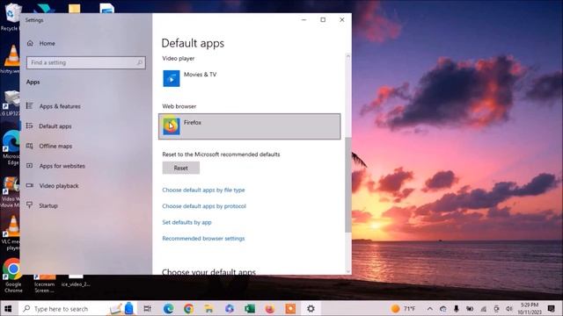Click the microphone tray icon
563x316 pixels.
456,308
